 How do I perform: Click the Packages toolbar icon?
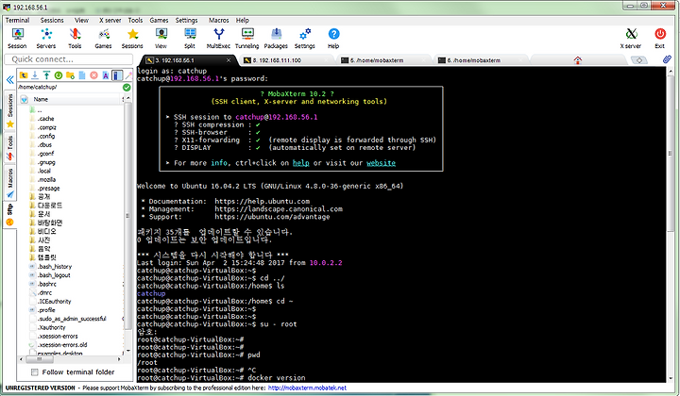tap(276, 38)
